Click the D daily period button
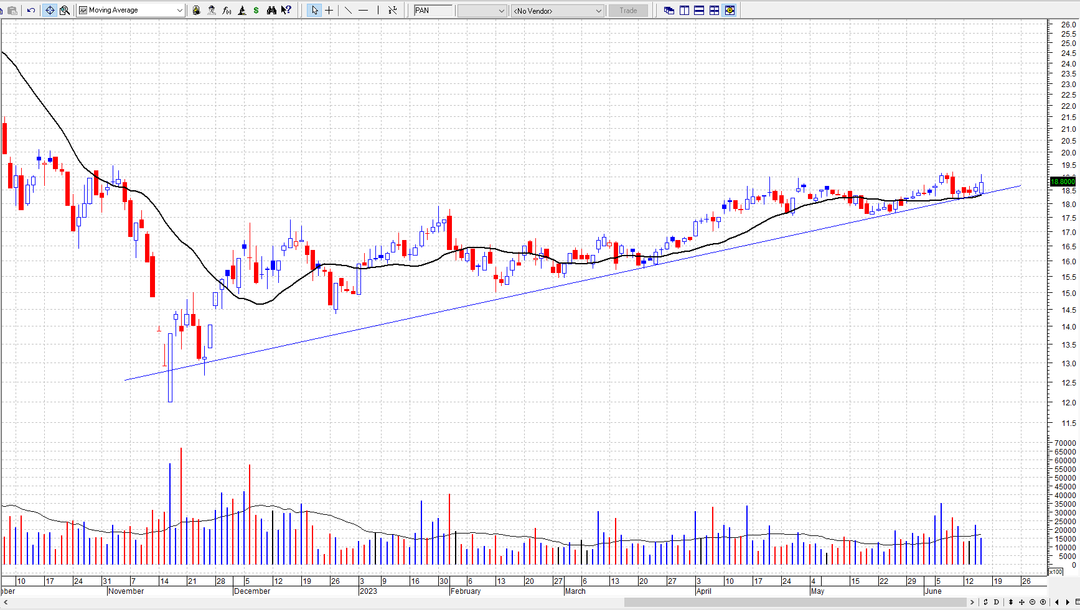The image size is (1080, 610). (997, 602)
